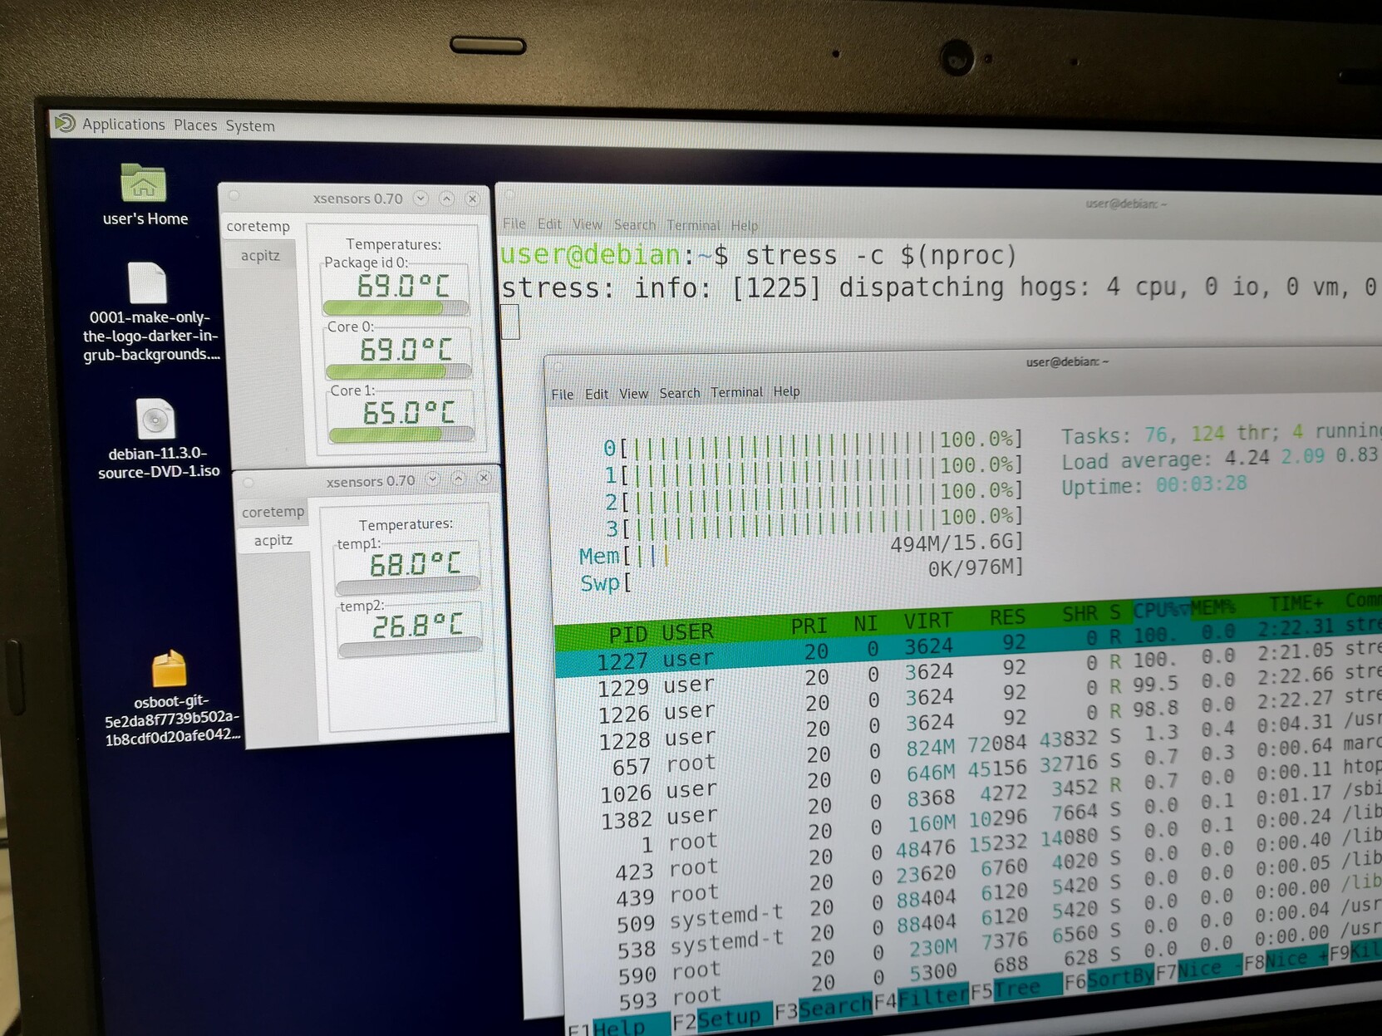The height and width of the screenshot is (1036, 1382).
Task: Click the F4 Filter button in htop
Action: 922,999
